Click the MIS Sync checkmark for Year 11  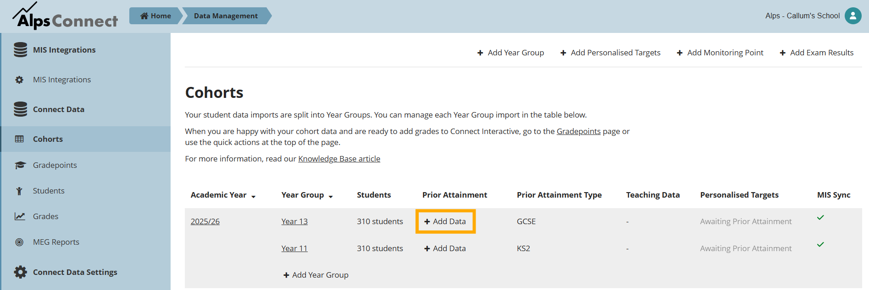point(820,245)
